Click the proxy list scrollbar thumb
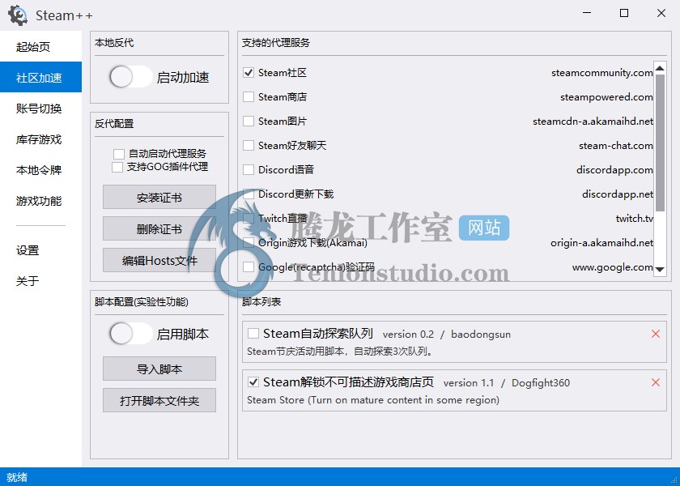The image size is (680, 486). 660,143
